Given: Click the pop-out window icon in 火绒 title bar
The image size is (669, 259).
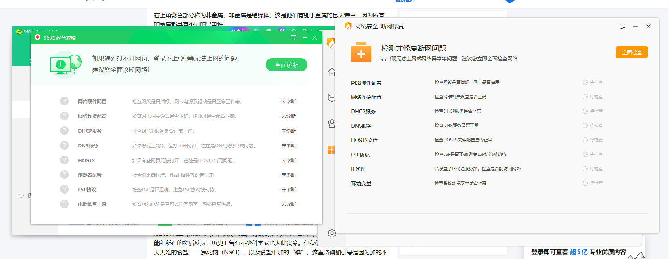Looking at the screenshot, I should tap(623, 27).
